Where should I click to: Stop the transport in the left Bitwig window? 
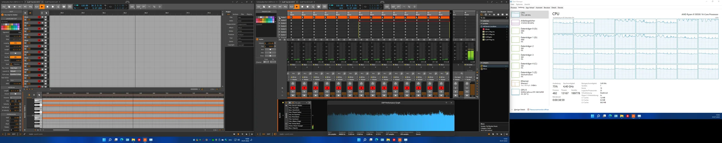point(48,7)
